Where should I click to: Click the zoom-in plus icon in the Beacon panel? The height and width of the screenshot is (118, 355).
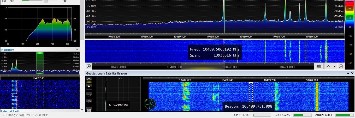pos(89,95)
